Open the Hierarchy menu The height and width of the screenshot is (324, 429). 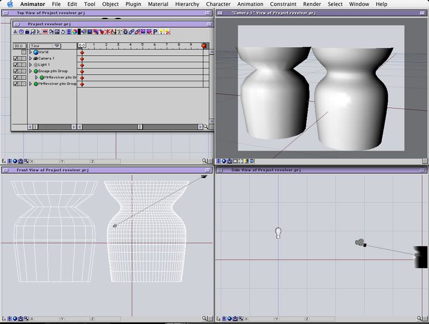(187, 4)
